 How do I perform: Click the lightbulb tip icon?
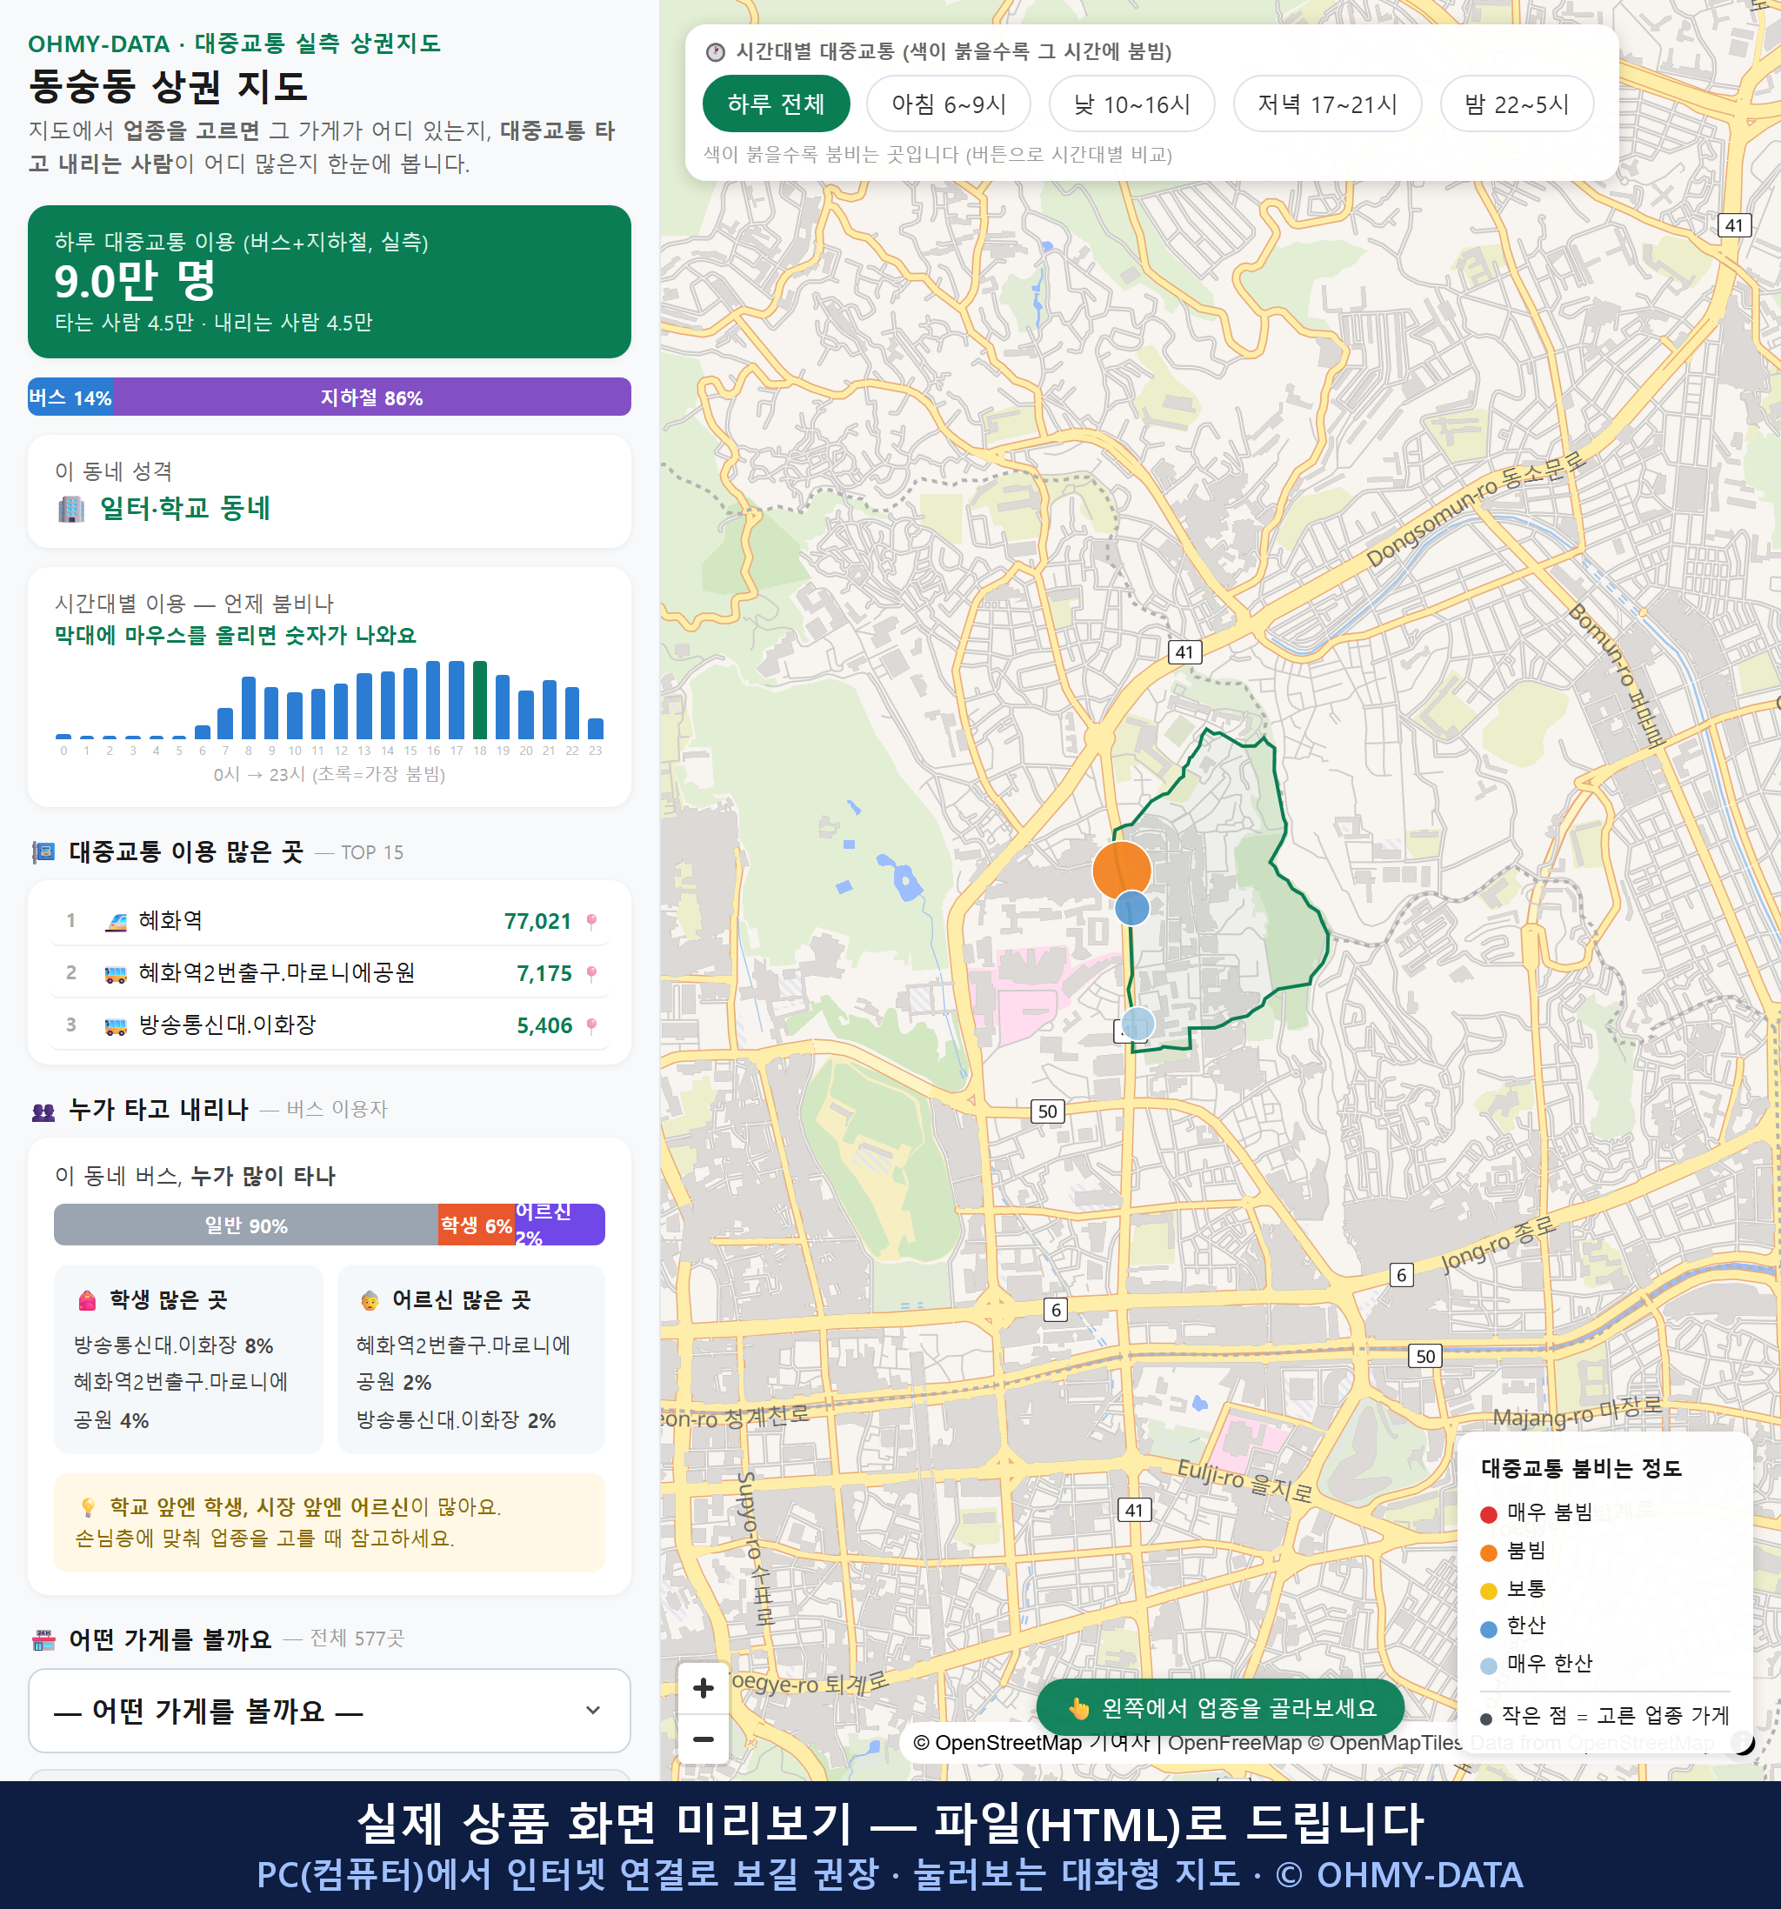tap(87, 1505)
